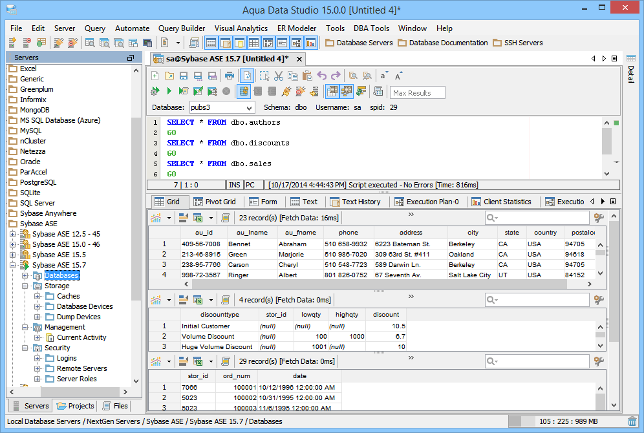
Task: Toggle the first highlighted grid results layout button
Action: click(332, 91)
